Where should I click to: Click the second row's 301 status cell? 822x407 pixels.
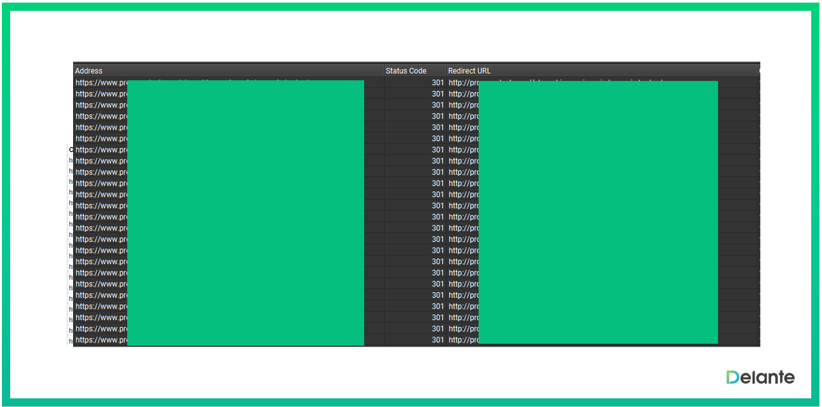click(x=437, y=94)
